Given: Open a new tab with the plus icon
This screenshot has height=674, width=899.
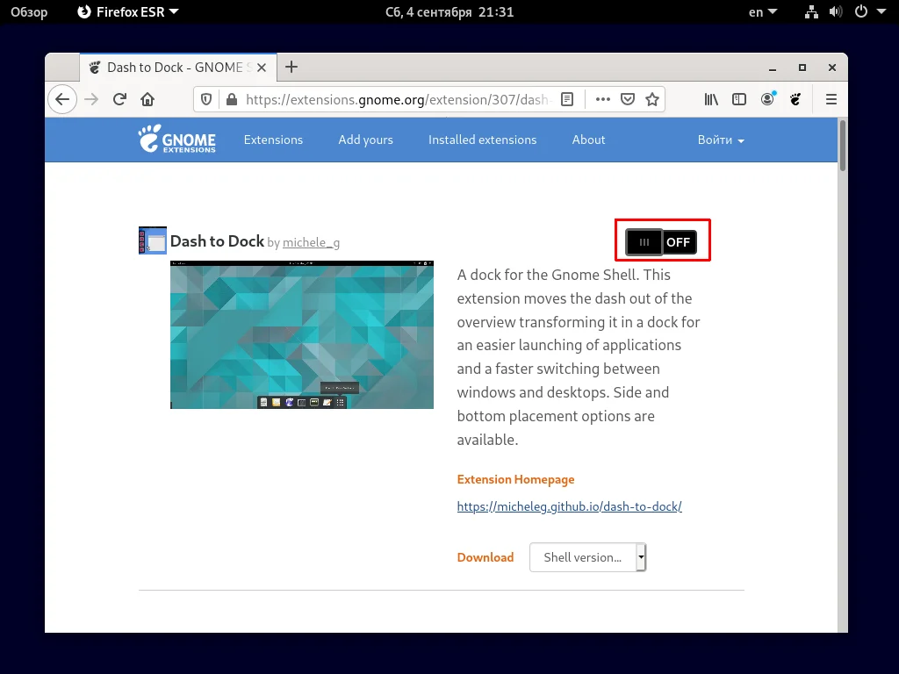Looking at the screenshot, I should (291, 67).
